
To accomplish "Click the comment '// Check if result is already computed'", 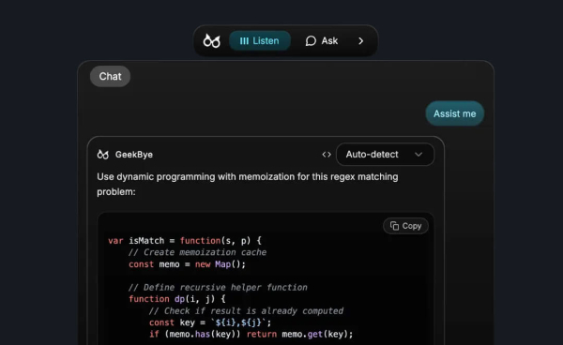I will click(246, 311).
